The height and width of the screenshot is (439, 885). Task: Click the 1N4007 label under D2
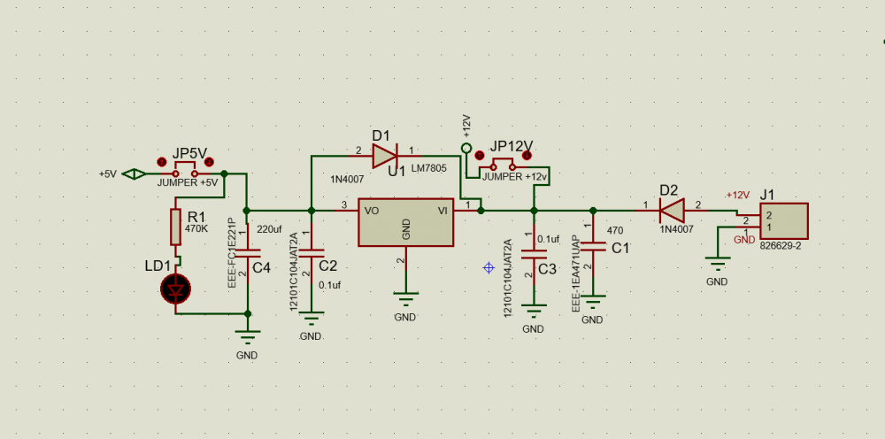(x=677, y=229)
